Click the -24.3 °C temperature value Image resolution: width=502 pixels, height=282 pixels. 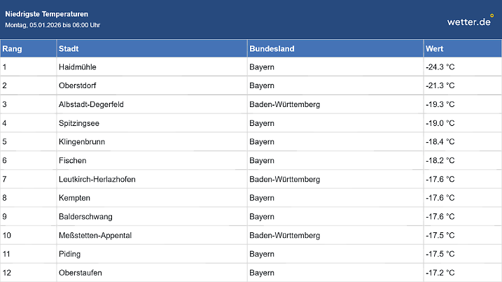(x=440, y=67)
